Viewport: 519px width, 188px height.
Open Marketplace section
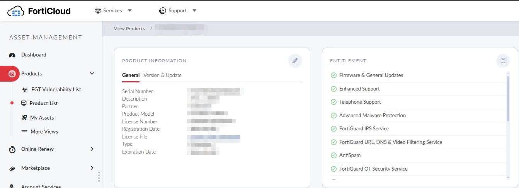[x=36, y=168]
